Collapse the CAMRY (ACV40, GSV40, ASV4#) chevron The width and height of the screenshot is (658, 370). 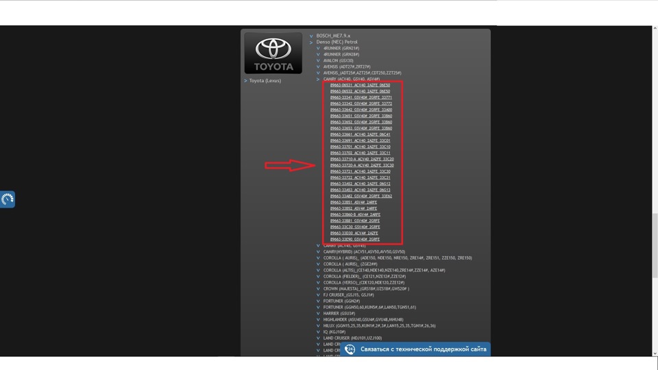(x=318, y=79)
